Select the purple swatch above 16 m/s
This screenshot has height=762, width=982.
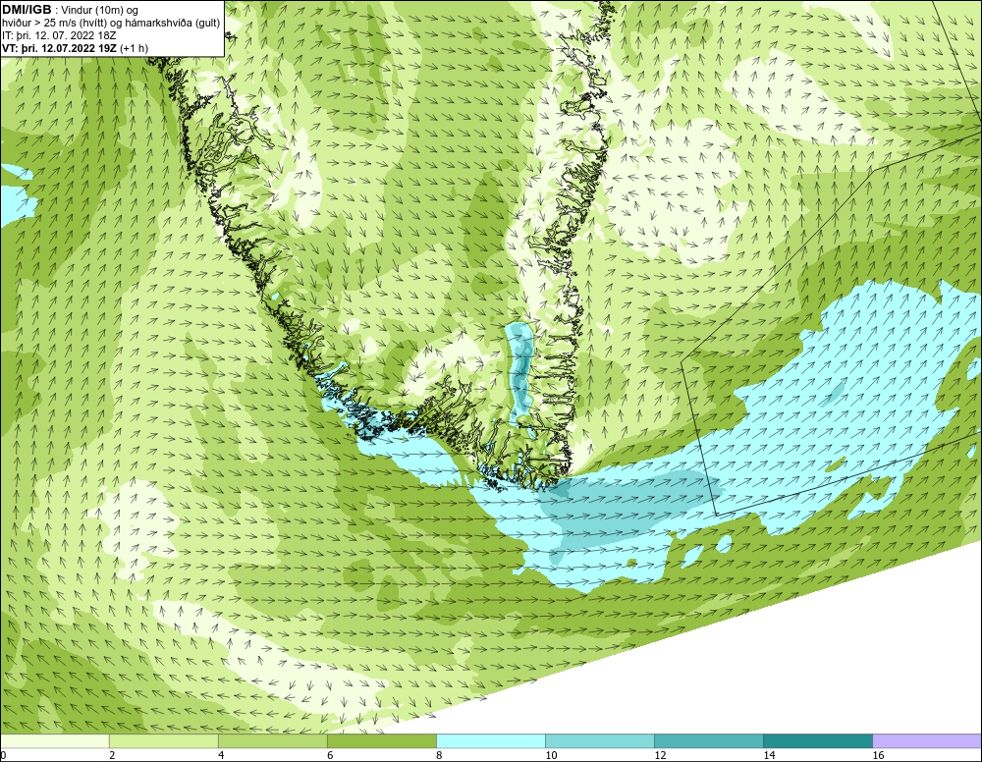point(928,741)
